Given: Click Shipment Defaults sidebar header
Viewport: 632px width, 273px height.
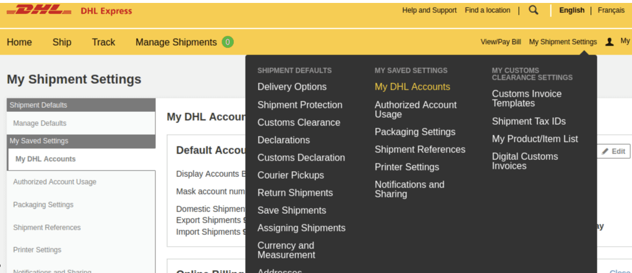Looking at the screenshot, I should 81,105.
